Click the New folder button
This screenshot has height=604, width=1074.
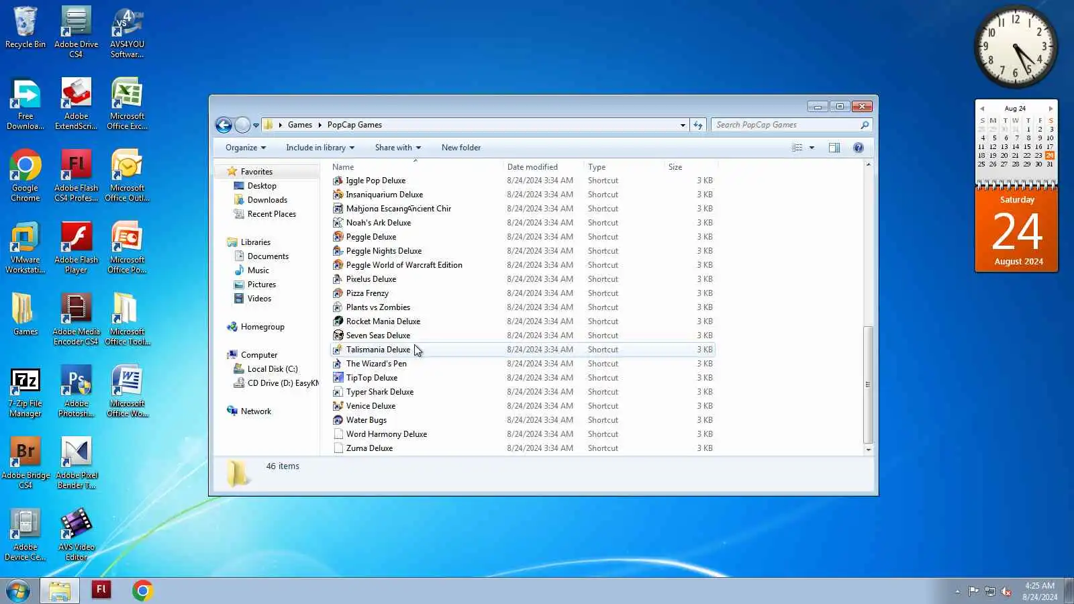[461, 148]
